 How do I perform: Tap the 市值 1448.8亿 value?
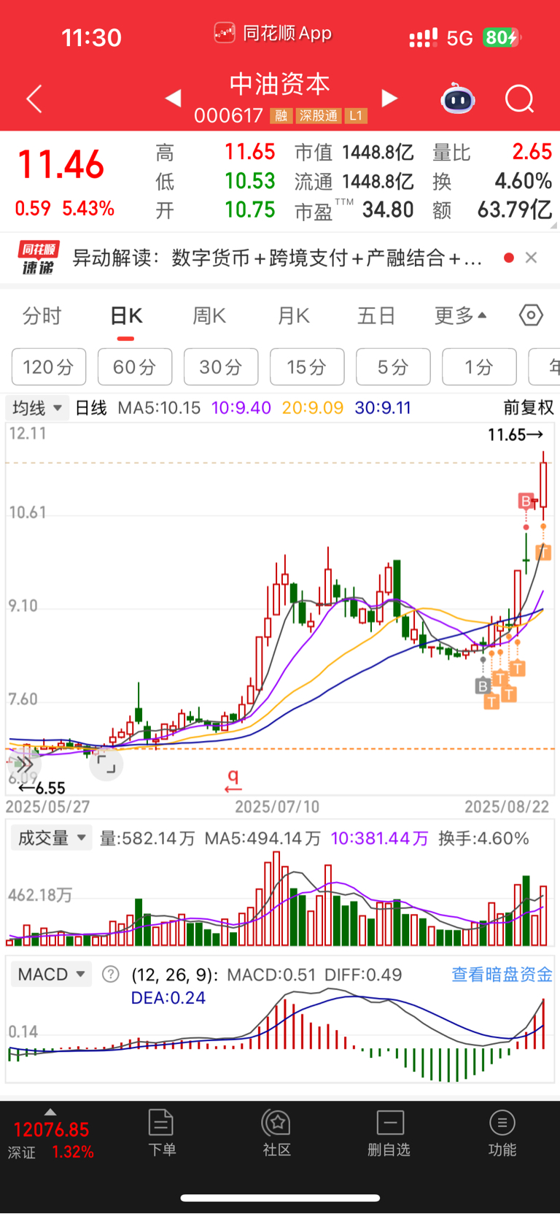coord(378,152)
